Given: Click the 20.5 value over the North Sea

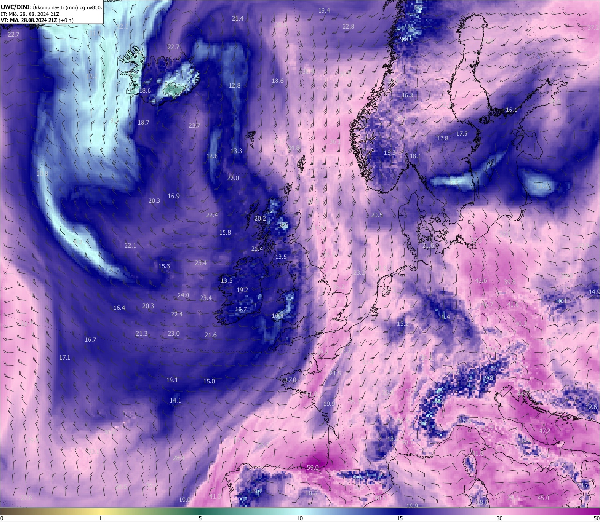Looking at the screenshot, I should click(377, 215).
